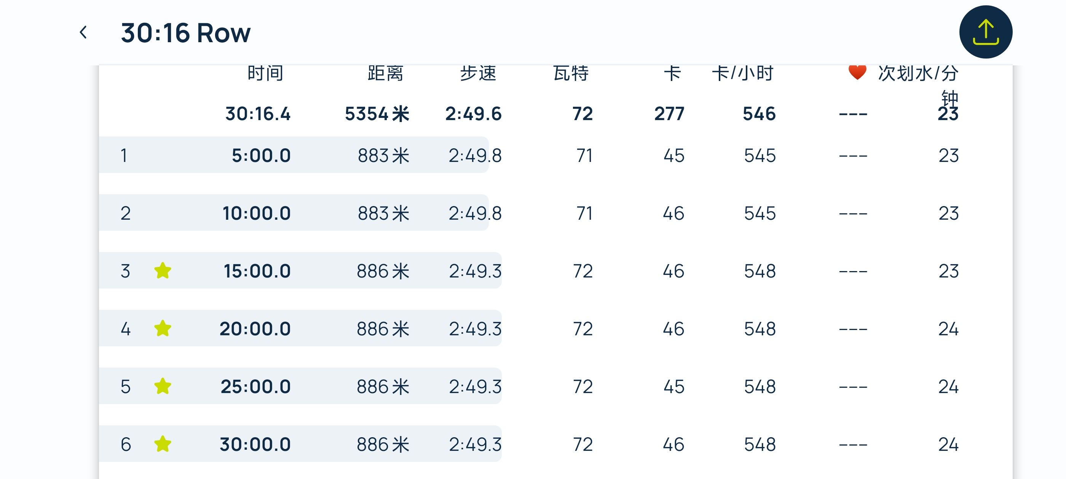Tap the share upload icon
The height and width of the screenshot is (479, 1066).
(985, 32)
